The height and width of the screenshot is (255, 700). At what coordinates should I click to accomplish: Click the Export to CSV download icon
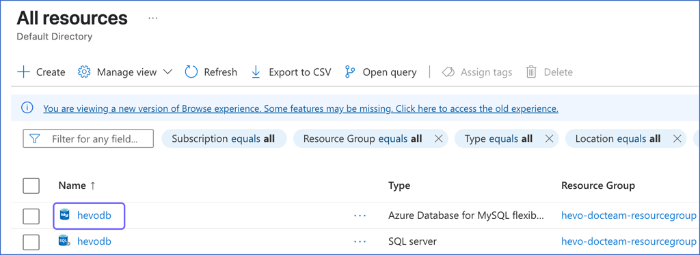[x=256, y=72]
